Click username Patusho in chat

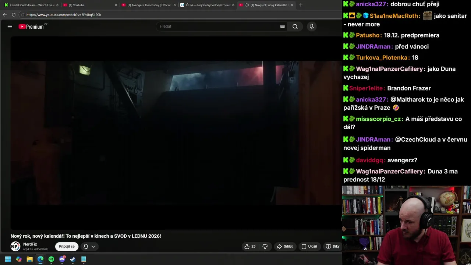pos(368,35)
